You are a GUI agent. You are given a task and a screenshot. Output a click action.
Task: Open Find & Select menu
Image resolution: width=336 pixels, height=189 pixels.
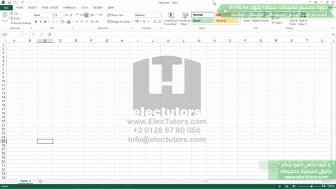click(303, 19)
